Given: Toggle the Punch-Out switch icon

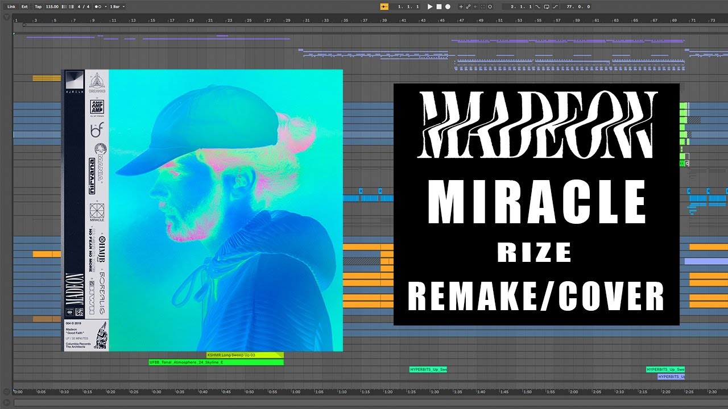Looking at the screenshot, I should pyautogui.click(x=555, y=7).
